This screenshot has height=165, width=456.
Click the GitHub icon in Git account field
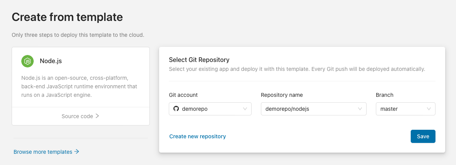click(x=176, y=109)
